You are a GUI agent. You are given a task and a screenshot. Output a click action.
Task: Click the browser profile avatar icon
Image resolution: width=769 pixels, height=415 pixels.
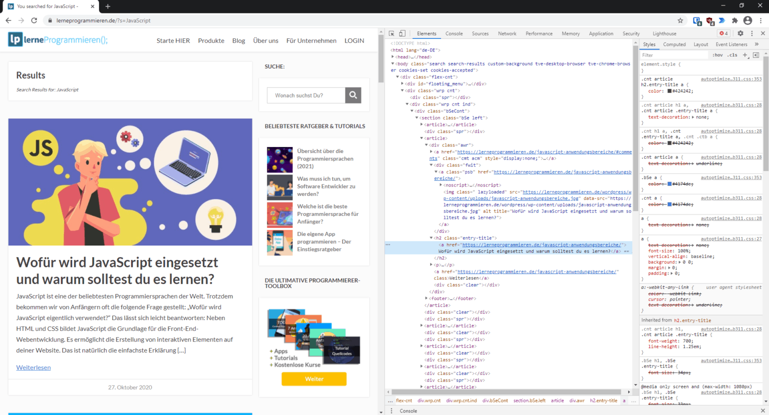747,20
